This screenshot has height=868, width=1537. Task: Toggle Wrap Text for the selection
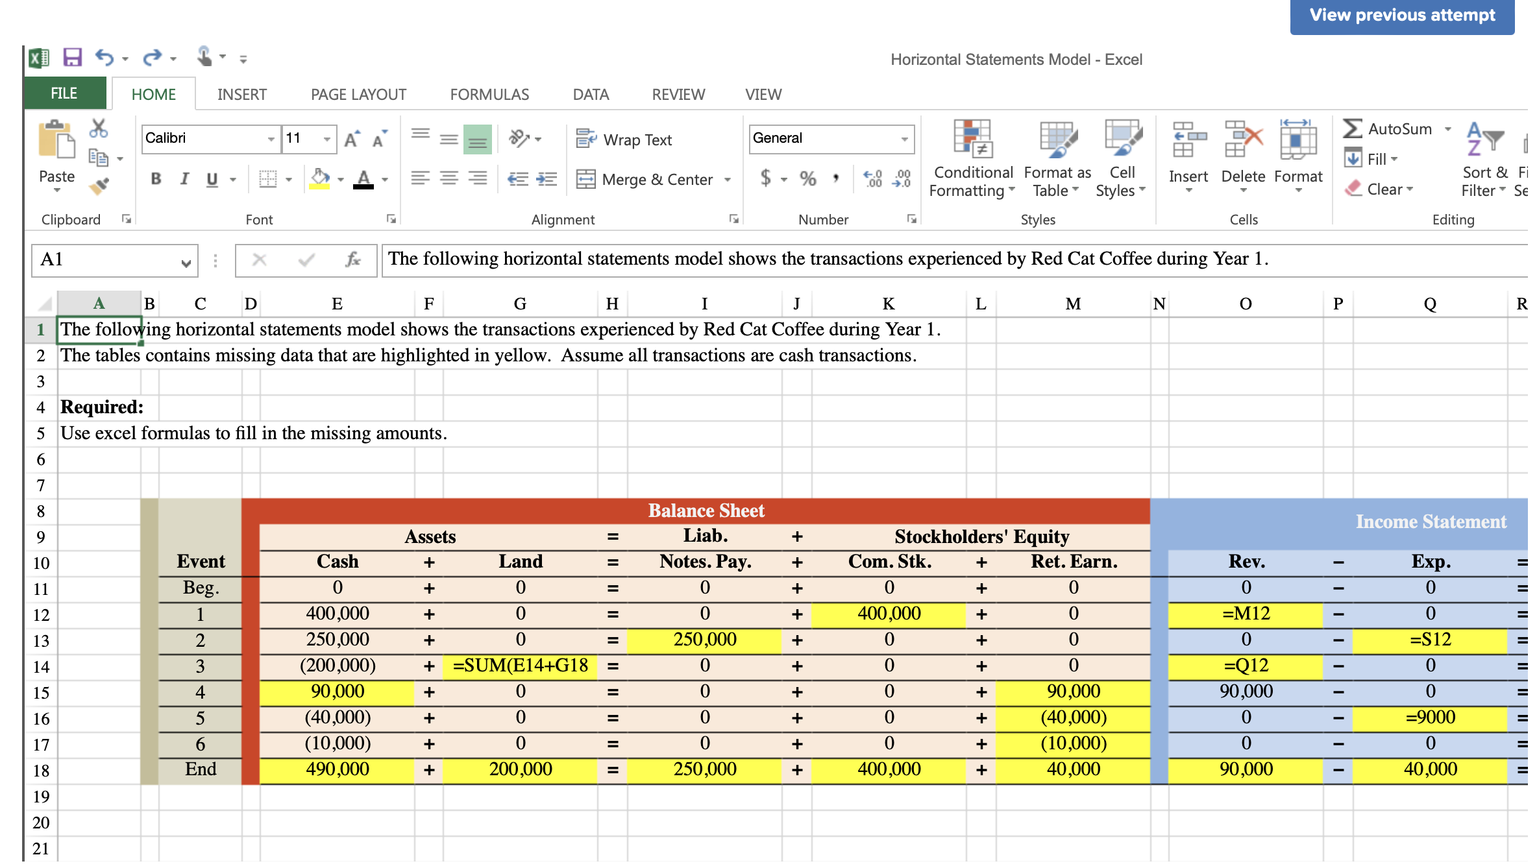tap(623, 139)
